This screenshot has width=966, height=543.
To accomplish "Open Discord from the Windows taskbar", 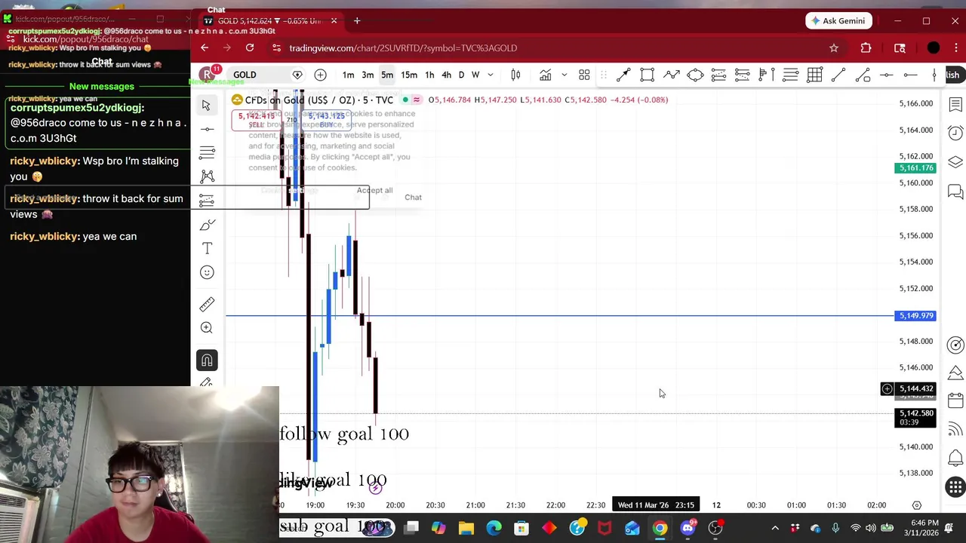I will pos(688,528).
